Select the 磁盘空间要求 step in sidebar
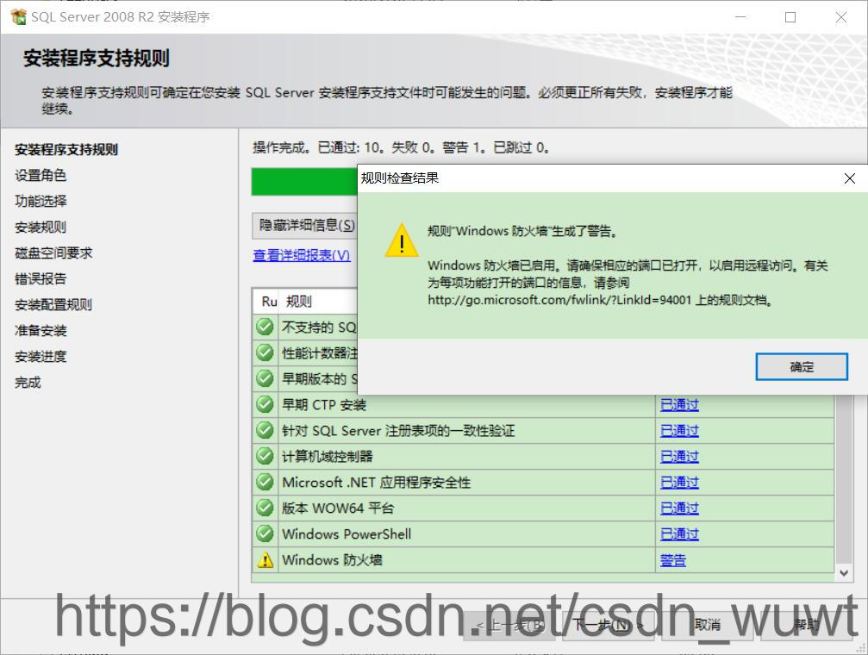The image size is (868, 655). (53, 253)
